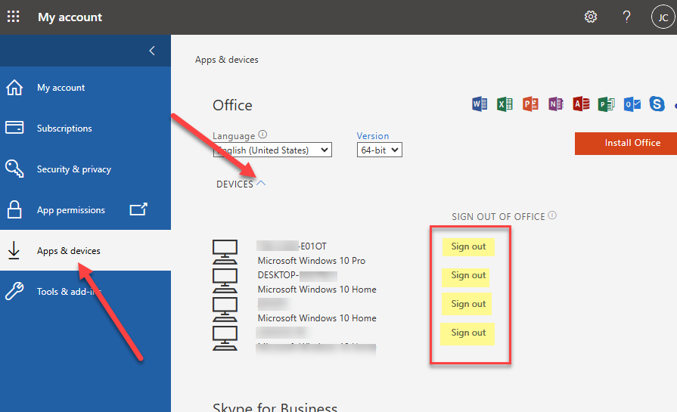Viewport: 677px width, 412px height.
Task: Click the Microsoft Windows 10 Pro text
Action: point(312,261)
